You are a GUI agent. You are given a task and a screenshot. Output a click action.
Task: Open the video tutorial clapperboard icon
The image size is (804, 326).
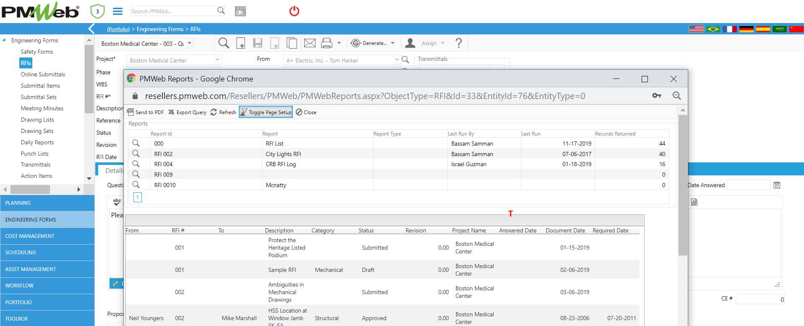tap(240, 11)
